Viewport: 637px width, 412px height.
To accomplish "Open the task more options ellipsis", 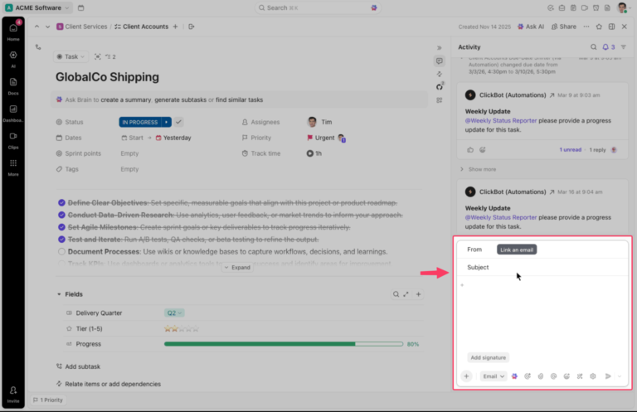I will pyautogui.click(x=586, y=27).
